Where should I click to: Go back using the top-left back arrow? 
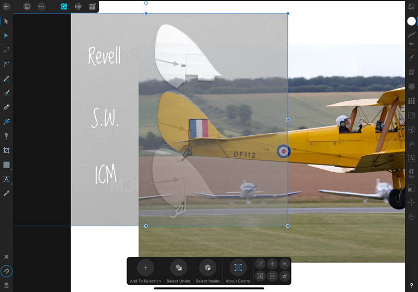6,6
